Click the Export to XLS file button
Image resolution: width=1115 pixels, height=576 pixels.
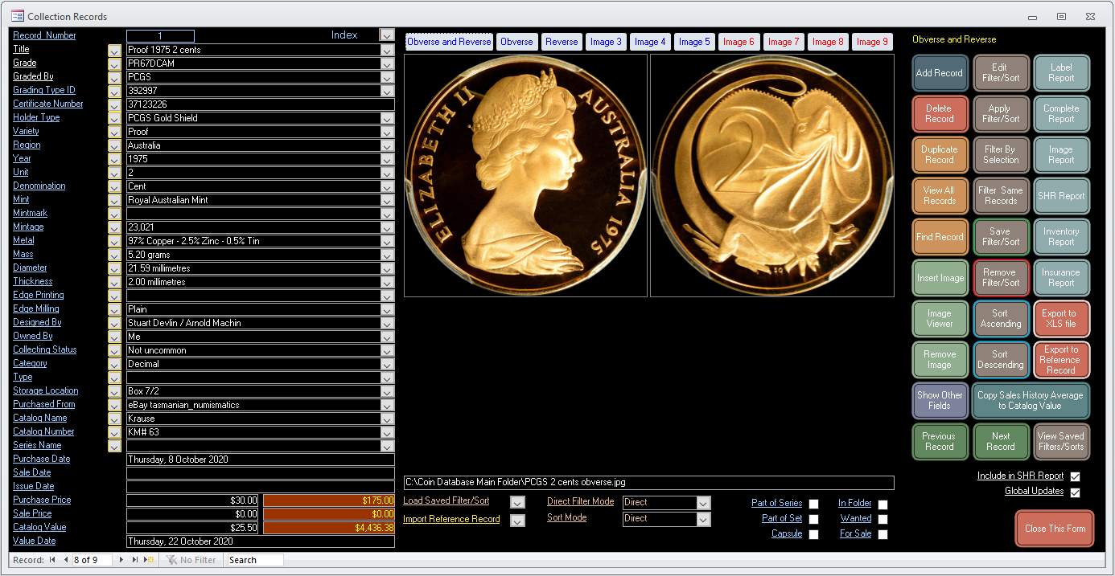pyautogui.click(x=1060, y=319)
